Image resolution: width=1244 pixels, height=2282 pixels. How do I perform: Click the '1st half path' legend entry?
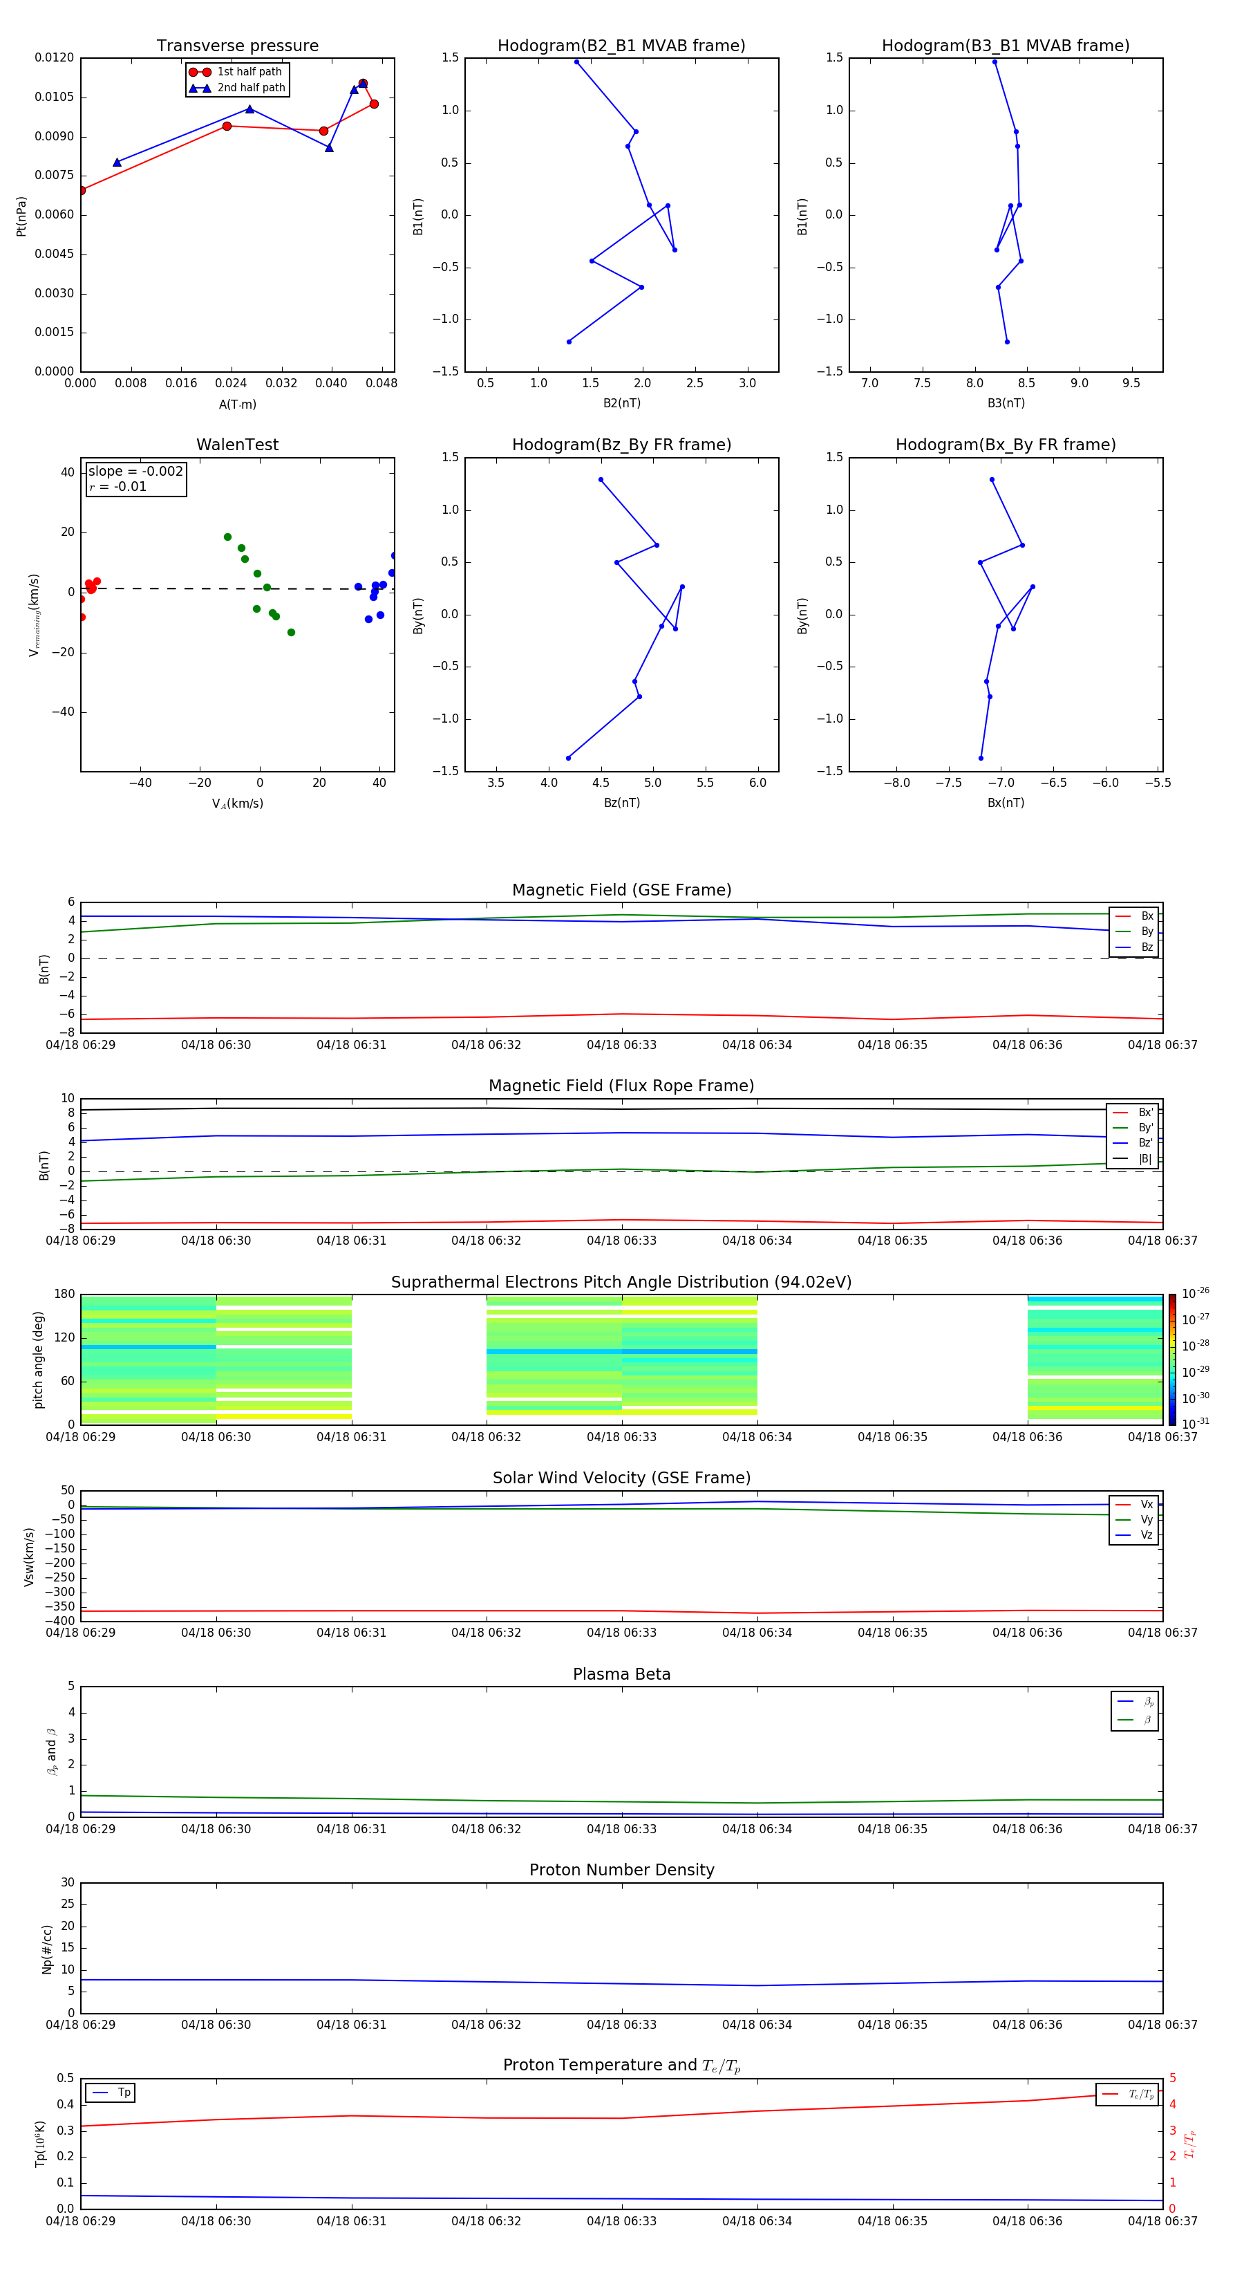(x=236, y=72)
